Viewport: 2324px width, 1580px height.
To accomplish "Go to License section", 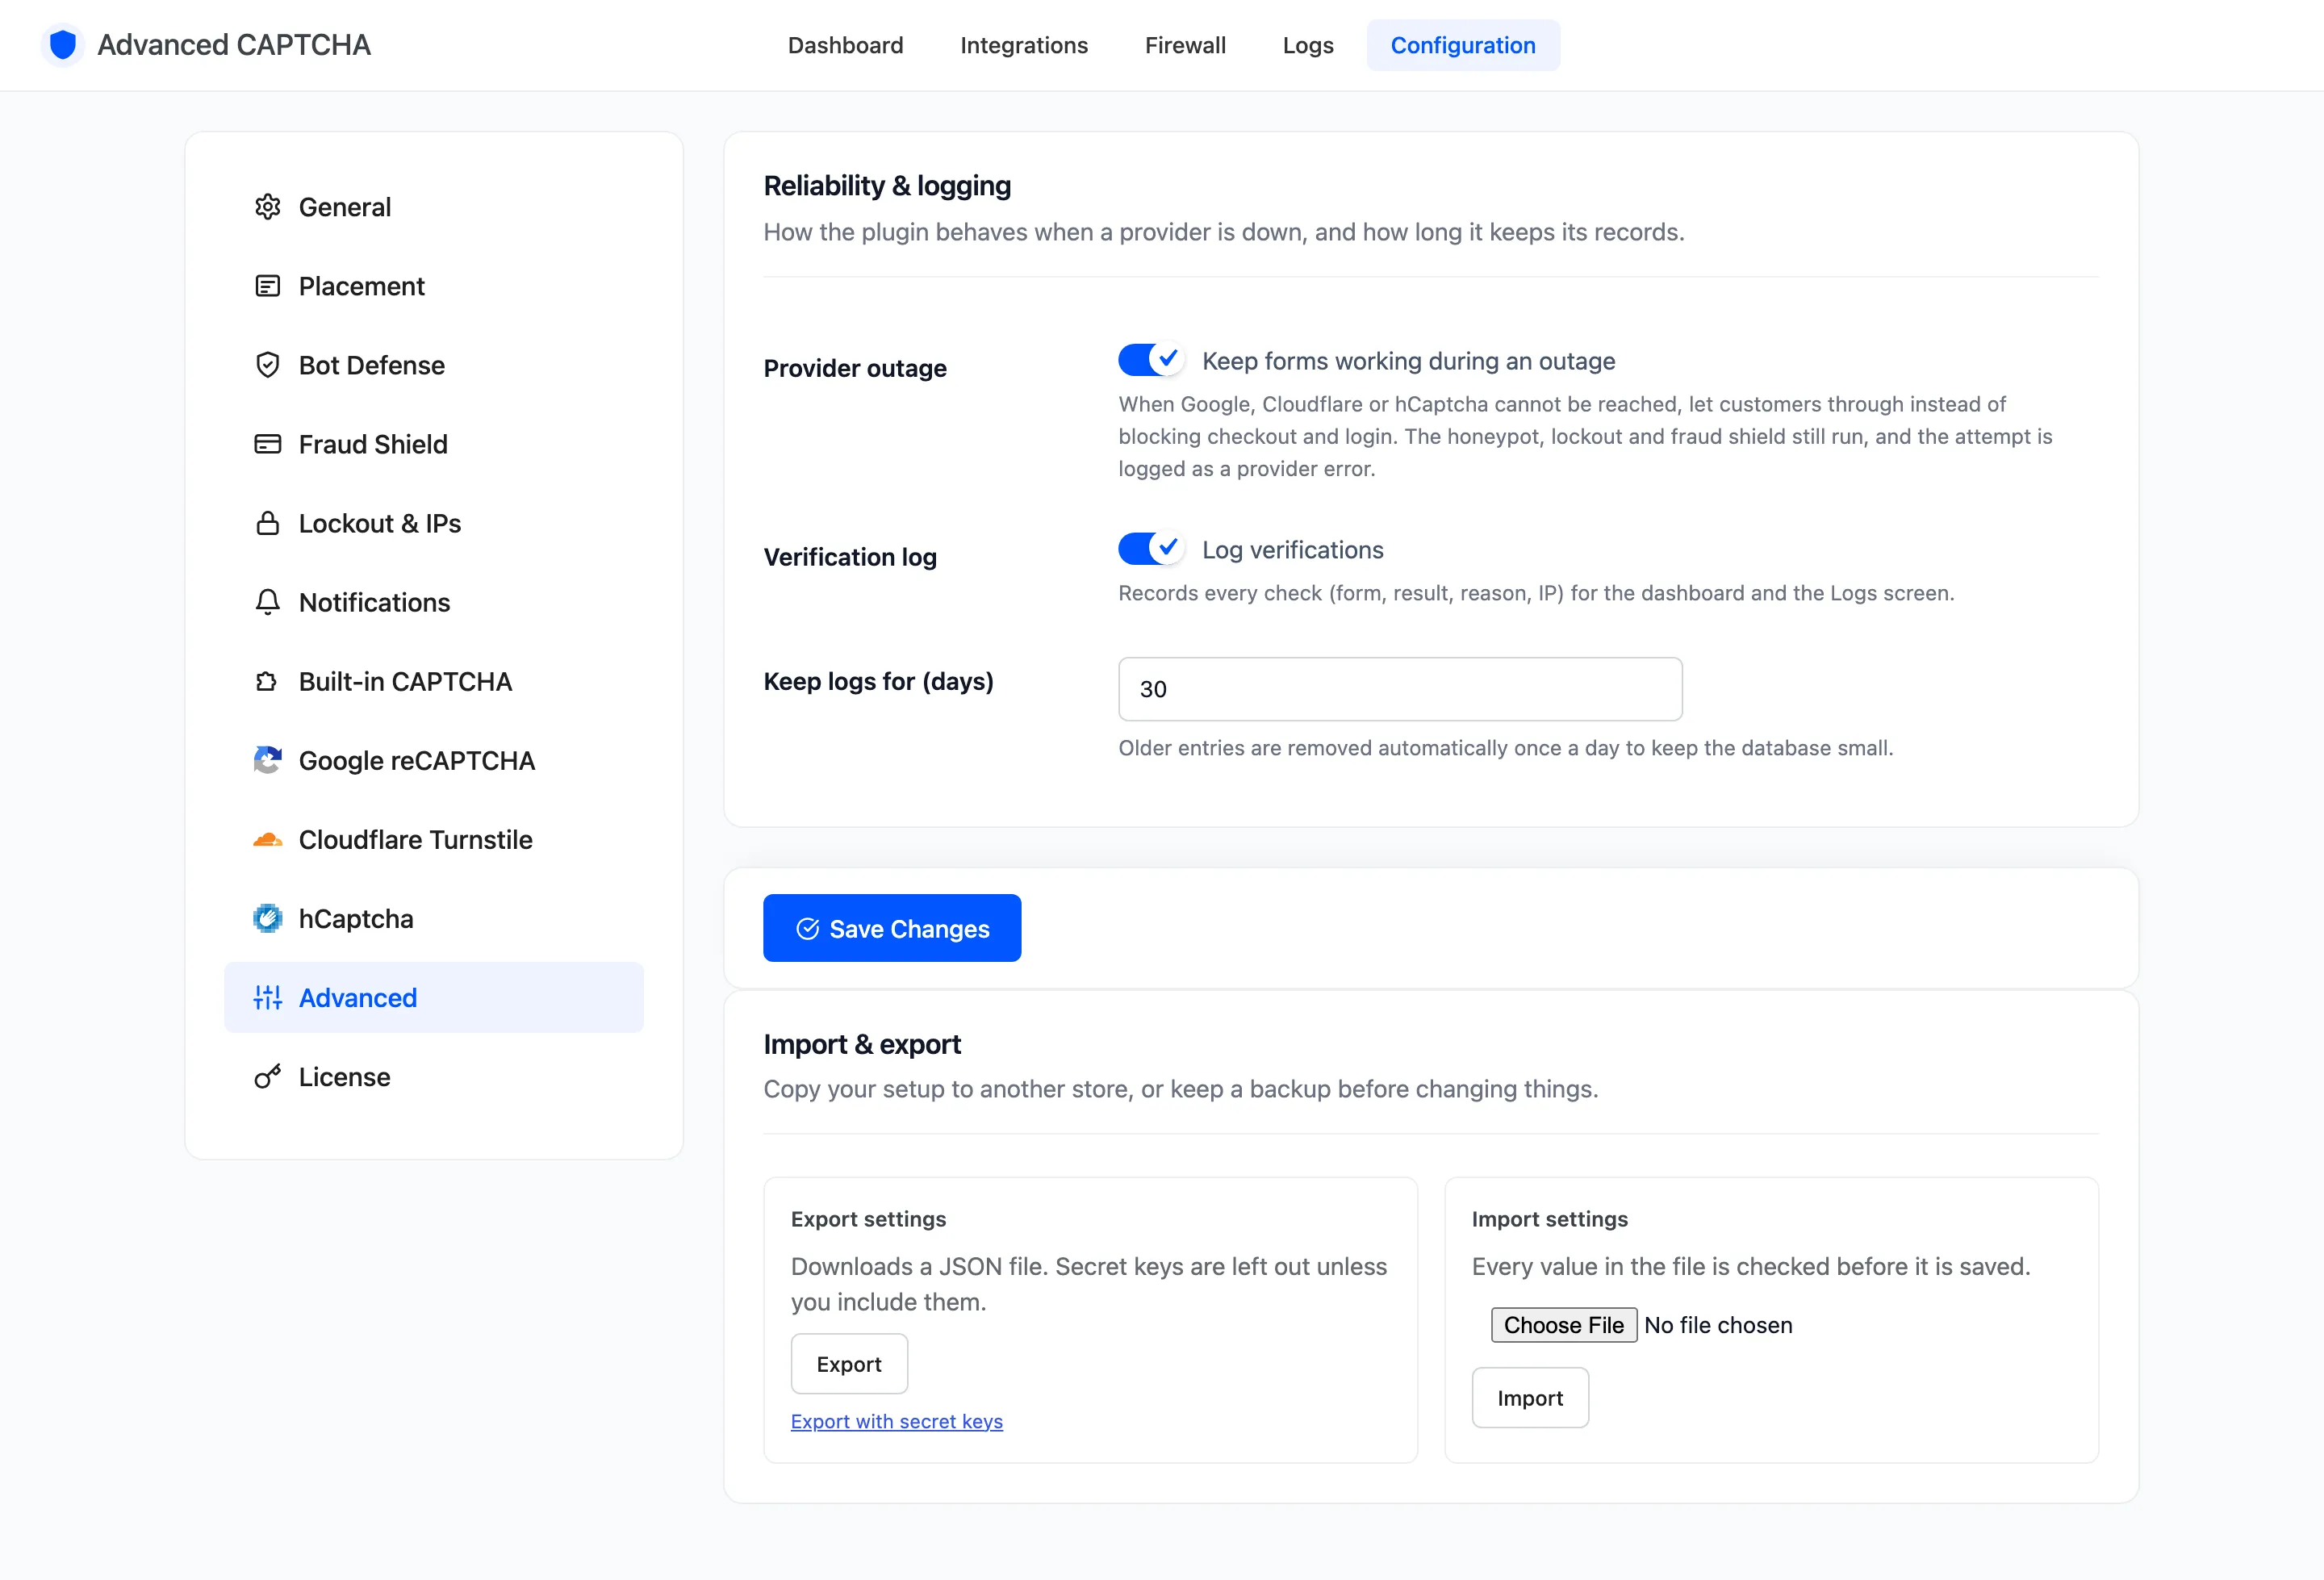I will pos(434,1077).
